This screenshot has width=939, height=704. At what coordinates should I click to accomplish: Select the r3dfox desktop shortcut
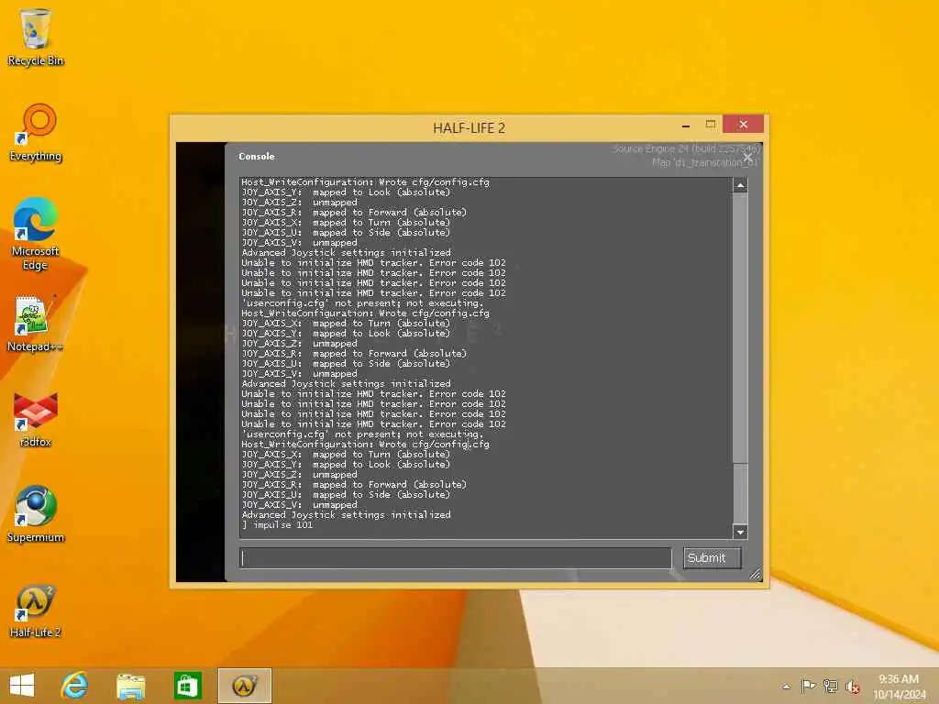pos(36,419)
